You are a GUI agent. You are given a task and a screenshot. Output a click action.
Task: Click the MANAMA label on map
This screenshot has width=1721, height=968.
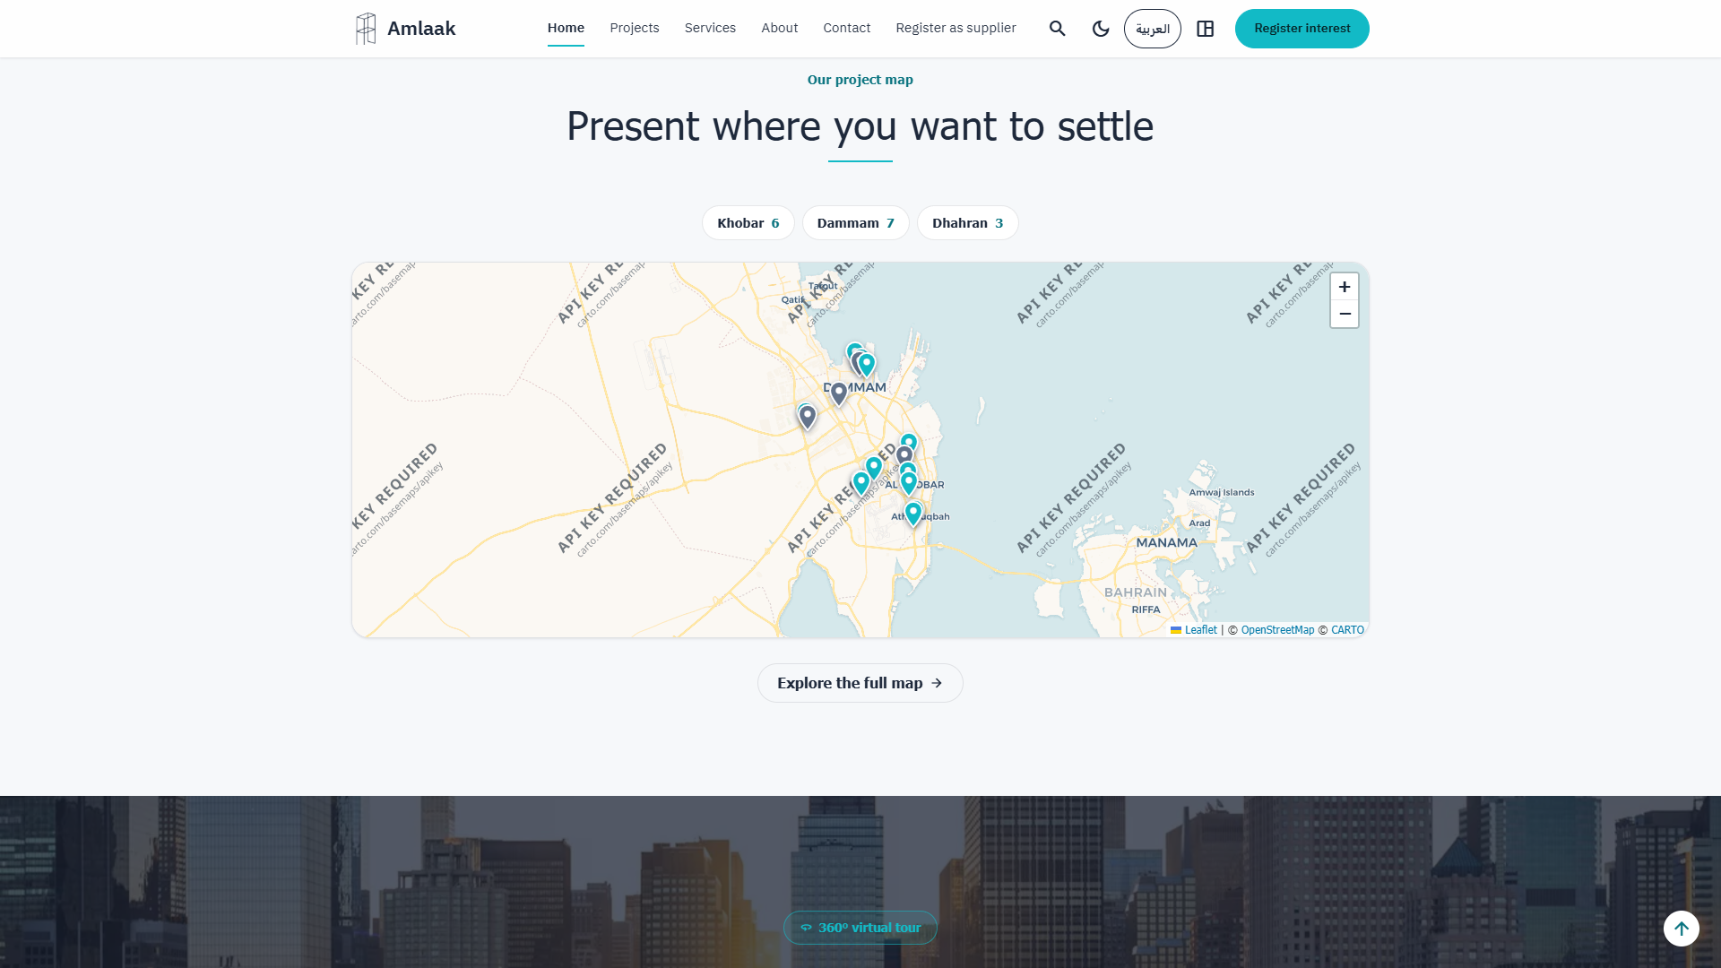coord(1166,542)
